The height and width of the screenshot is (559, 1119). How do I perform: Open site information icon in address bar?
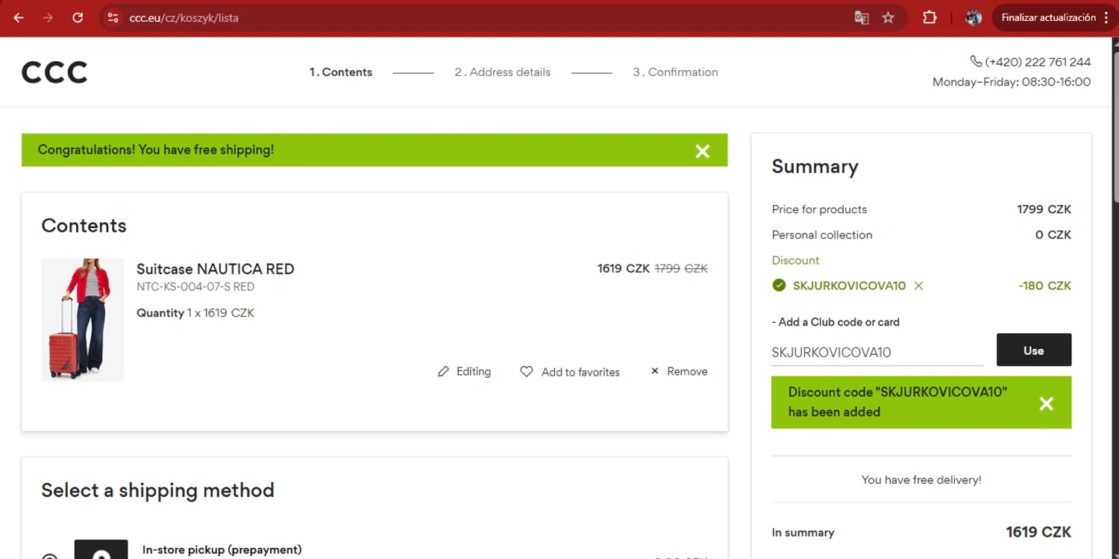pos(113,18)
